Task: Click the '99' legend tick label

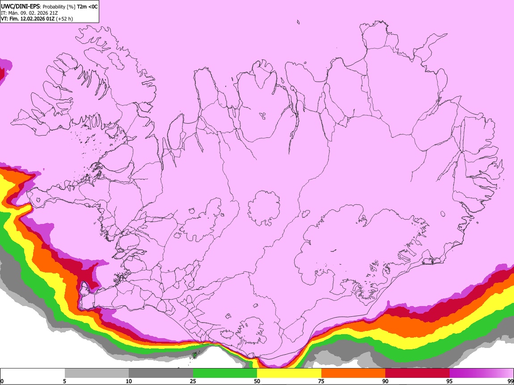Action: click(x=510, y=381)
